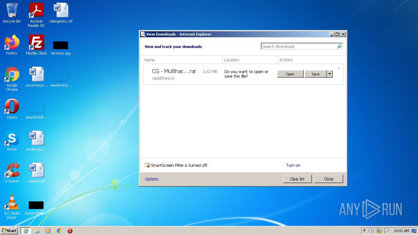Viewport: 418px width, 235px height.
Task: Open the downloaded rar file
Action: (x=290, y=74)
